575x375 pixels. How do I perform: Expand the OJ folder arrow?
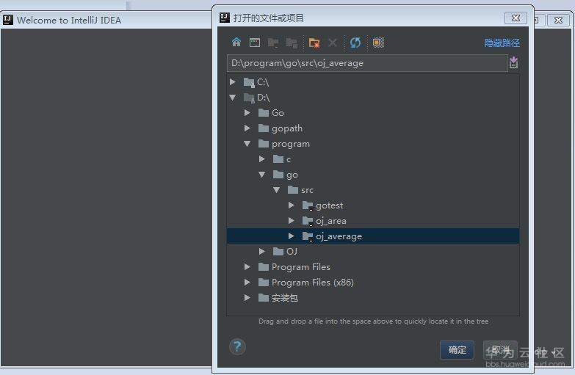click(x=262, y=252)
